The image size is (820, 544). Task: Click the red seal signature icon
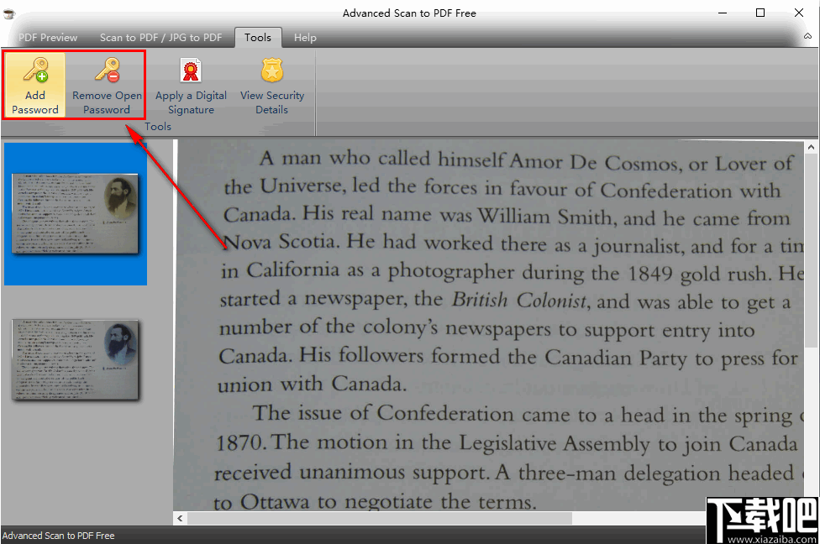(191, 70)
